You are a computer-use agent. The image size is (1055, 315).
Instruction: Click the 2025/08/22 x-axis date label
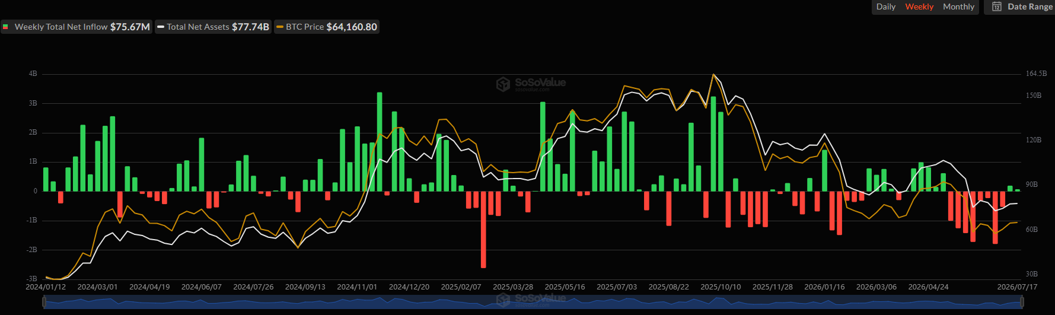[x=668, y=287]
